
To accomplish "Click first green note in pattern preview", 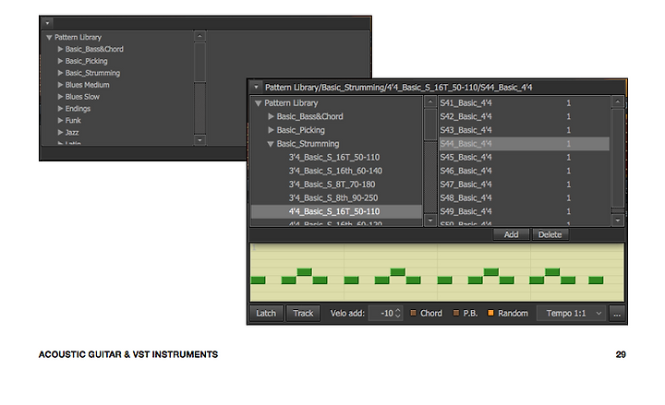I will pyautogui.click(x=258, y=280).
